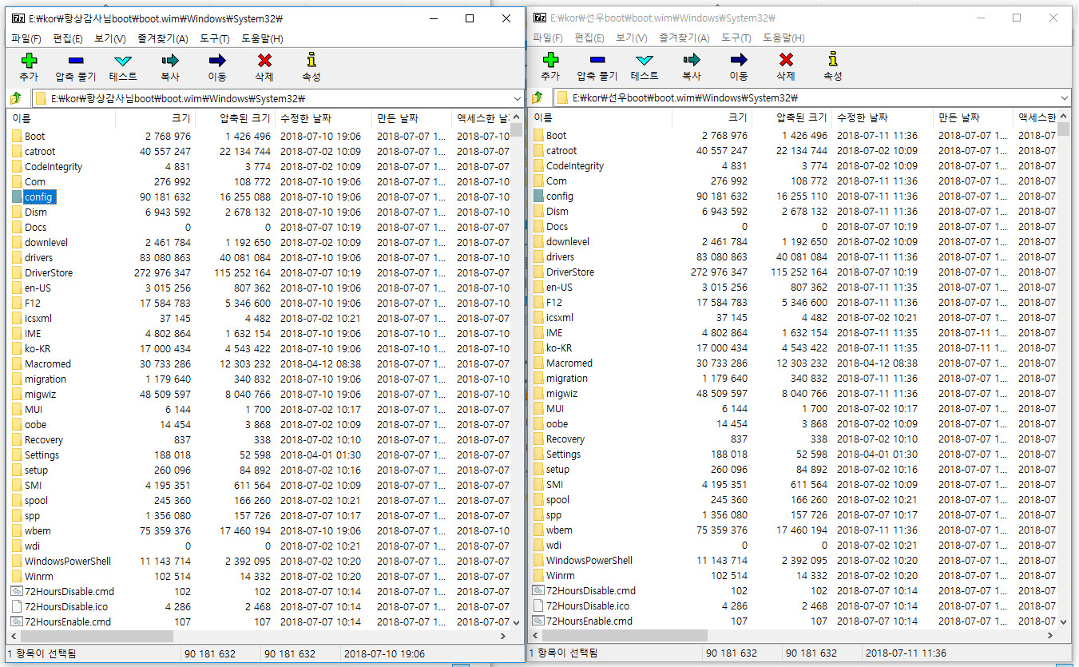Go up one folder level in right window
Screen dimensions: 1079x667
tap(538, 98)
